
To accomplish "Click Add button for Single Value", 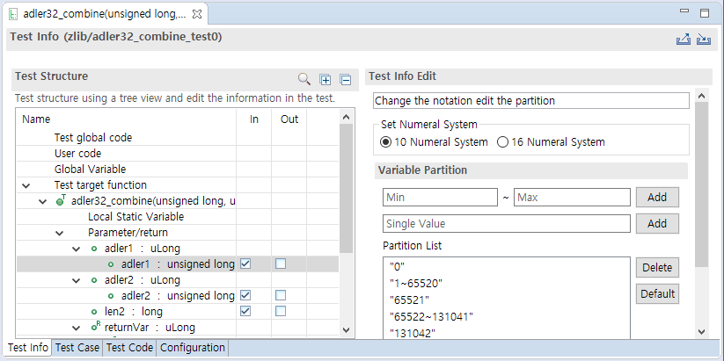I will [657, 224].
